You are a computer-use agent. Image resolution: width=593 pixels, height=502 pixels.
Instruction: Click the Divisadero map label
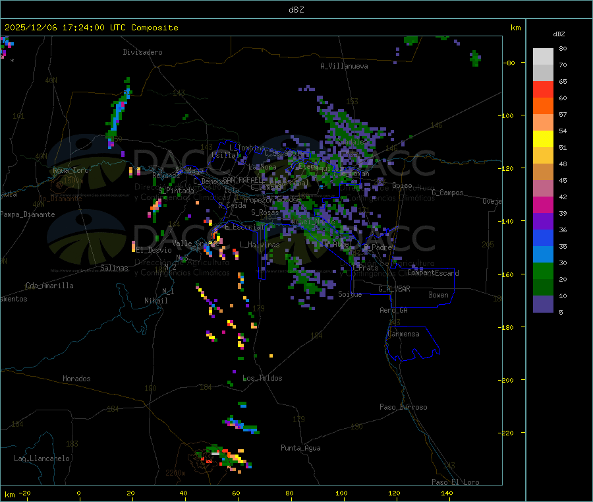142,52
